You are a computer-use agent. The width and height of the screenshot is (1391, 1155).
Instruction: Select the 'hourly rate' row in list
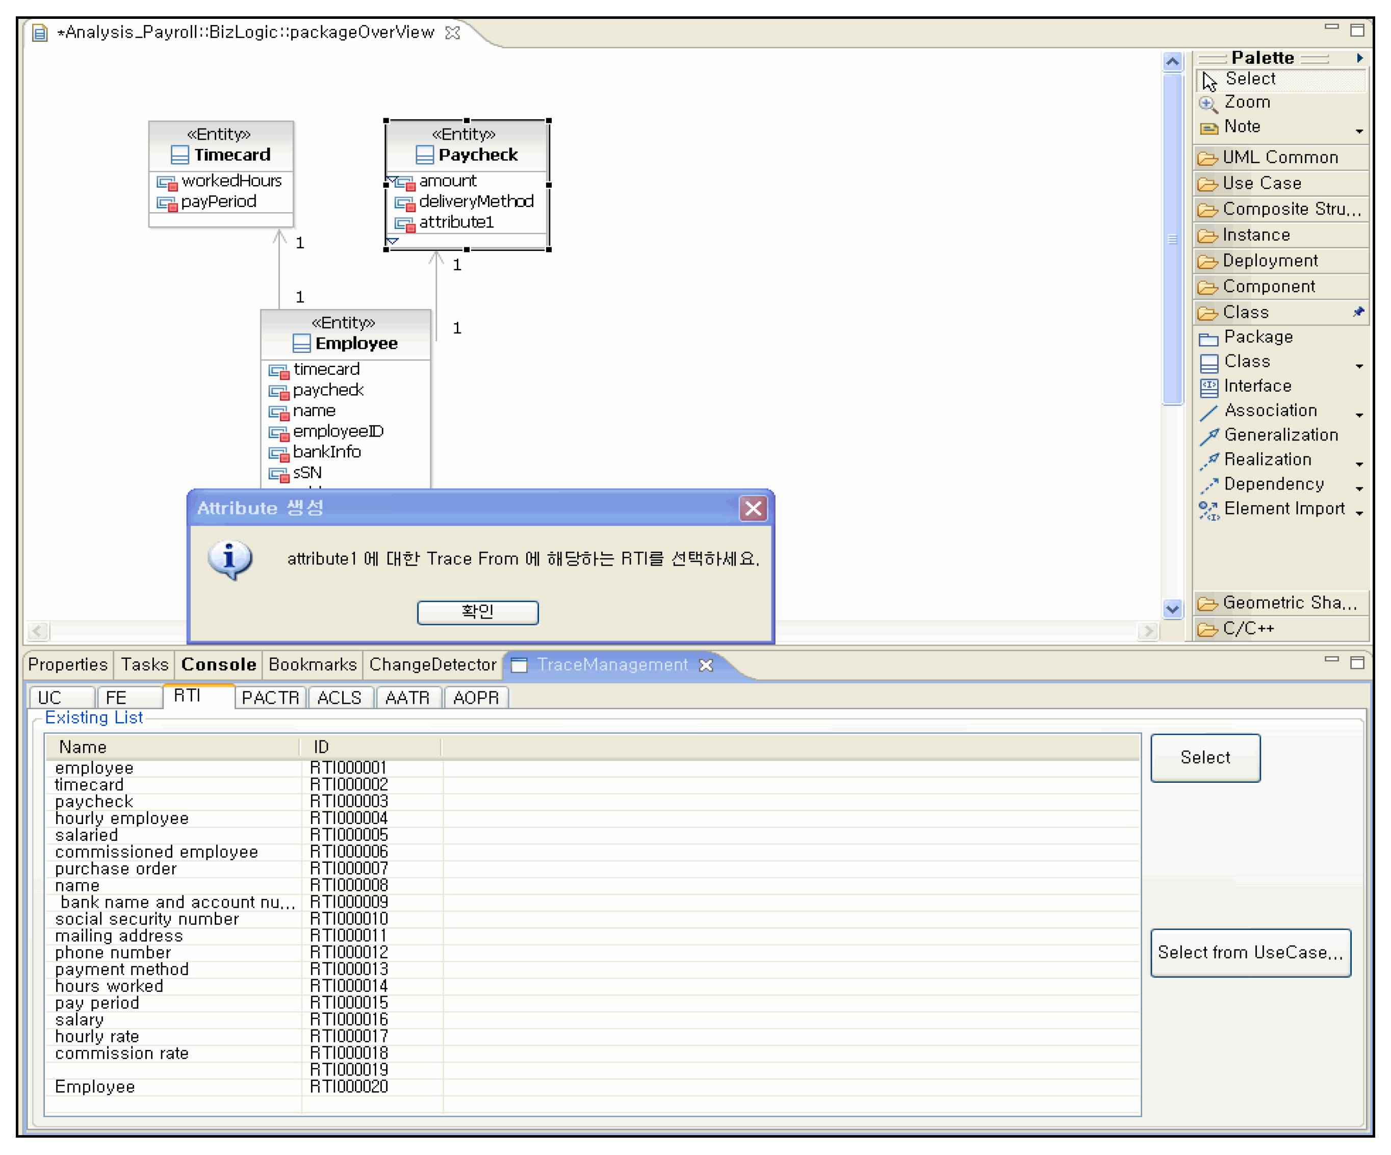(x=97, y=1037)
